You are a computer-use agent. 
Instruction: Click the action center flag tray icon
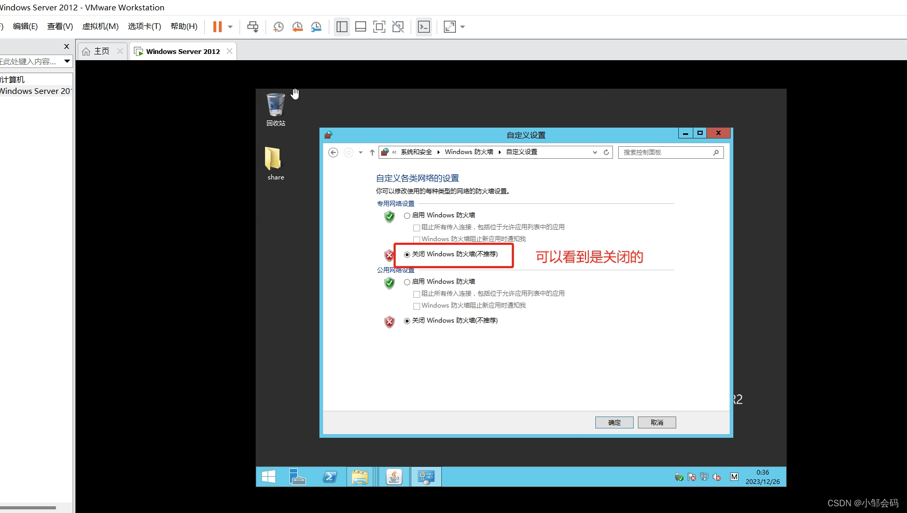(692, 477)
